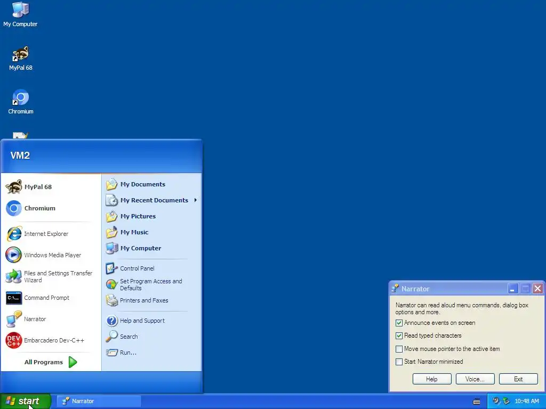Open the Help and Support icon
The image size is (546, 409).
[112, 321]
